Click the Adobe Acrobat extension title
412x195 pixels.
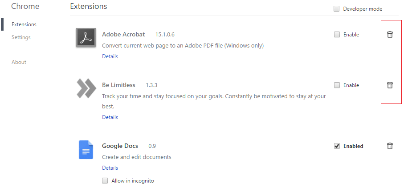point(123,34)
